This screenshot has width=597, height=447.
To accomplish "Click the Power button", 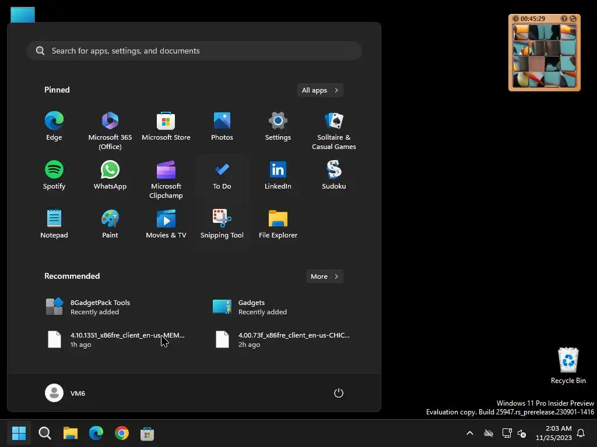I will [339, 393].
